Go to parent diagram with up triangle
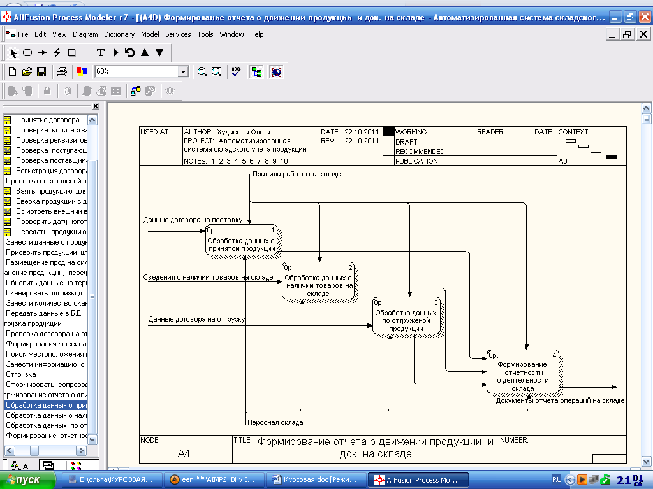 click(x=145, y=53)
